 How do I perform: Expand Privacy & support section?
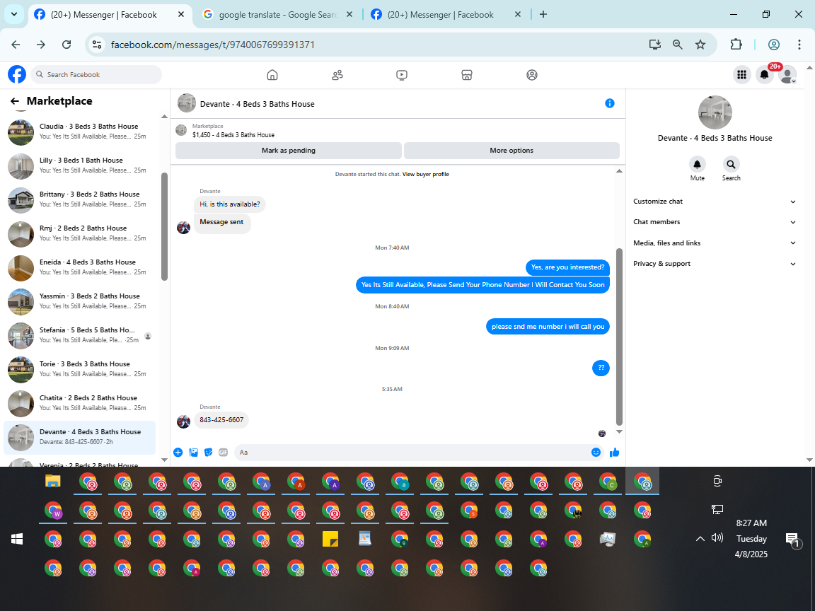coord(714,264)
